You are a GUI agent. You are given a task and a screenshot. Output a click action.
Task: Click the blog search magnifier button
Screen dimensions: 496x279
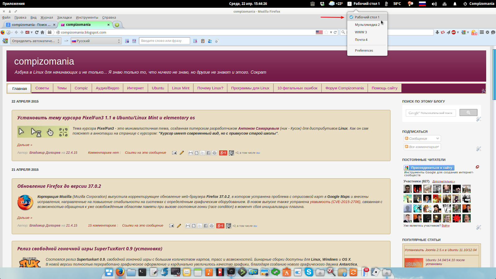468,113
